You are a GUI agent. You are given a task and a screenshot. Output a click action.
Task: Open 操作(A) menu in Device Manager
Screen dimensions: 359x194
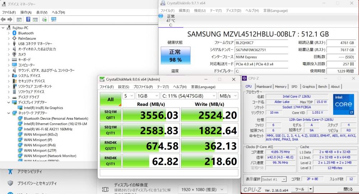point(26,12)
